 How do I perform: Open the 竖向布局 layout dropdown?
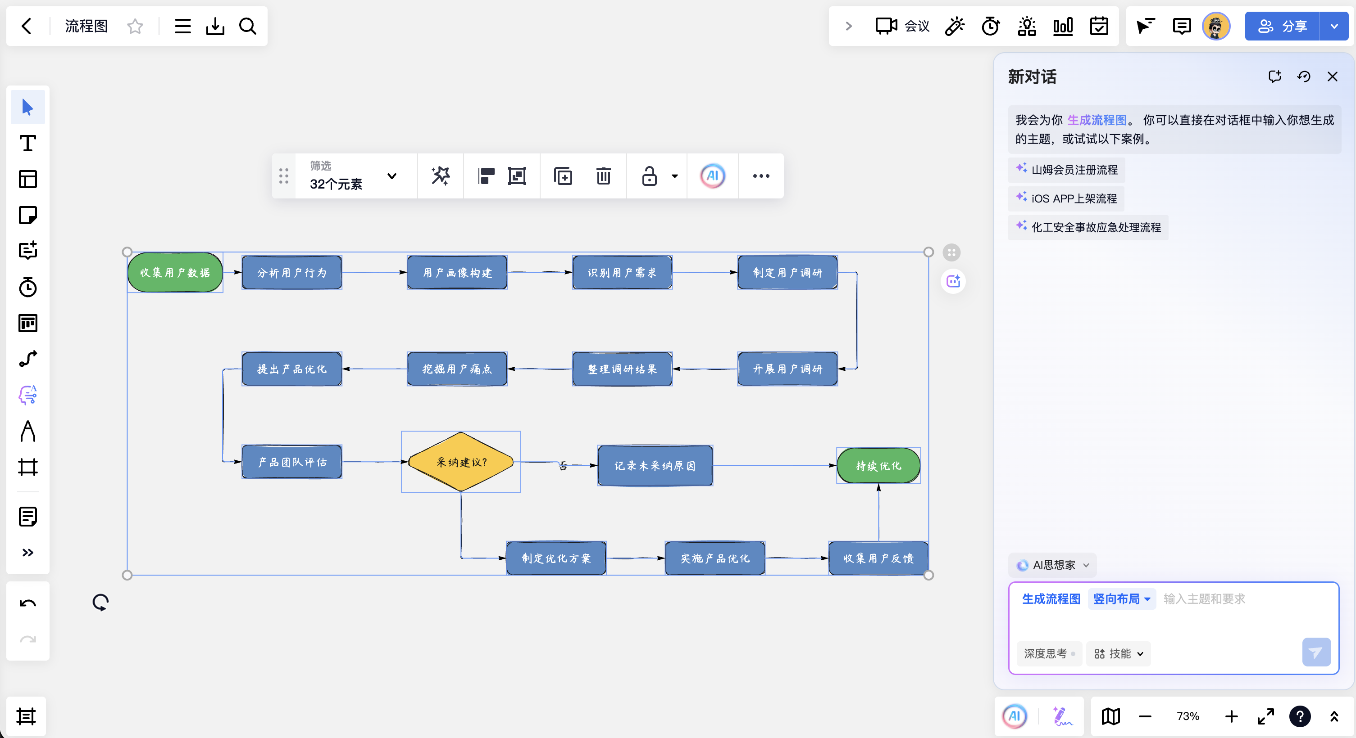click(1121, 598)
